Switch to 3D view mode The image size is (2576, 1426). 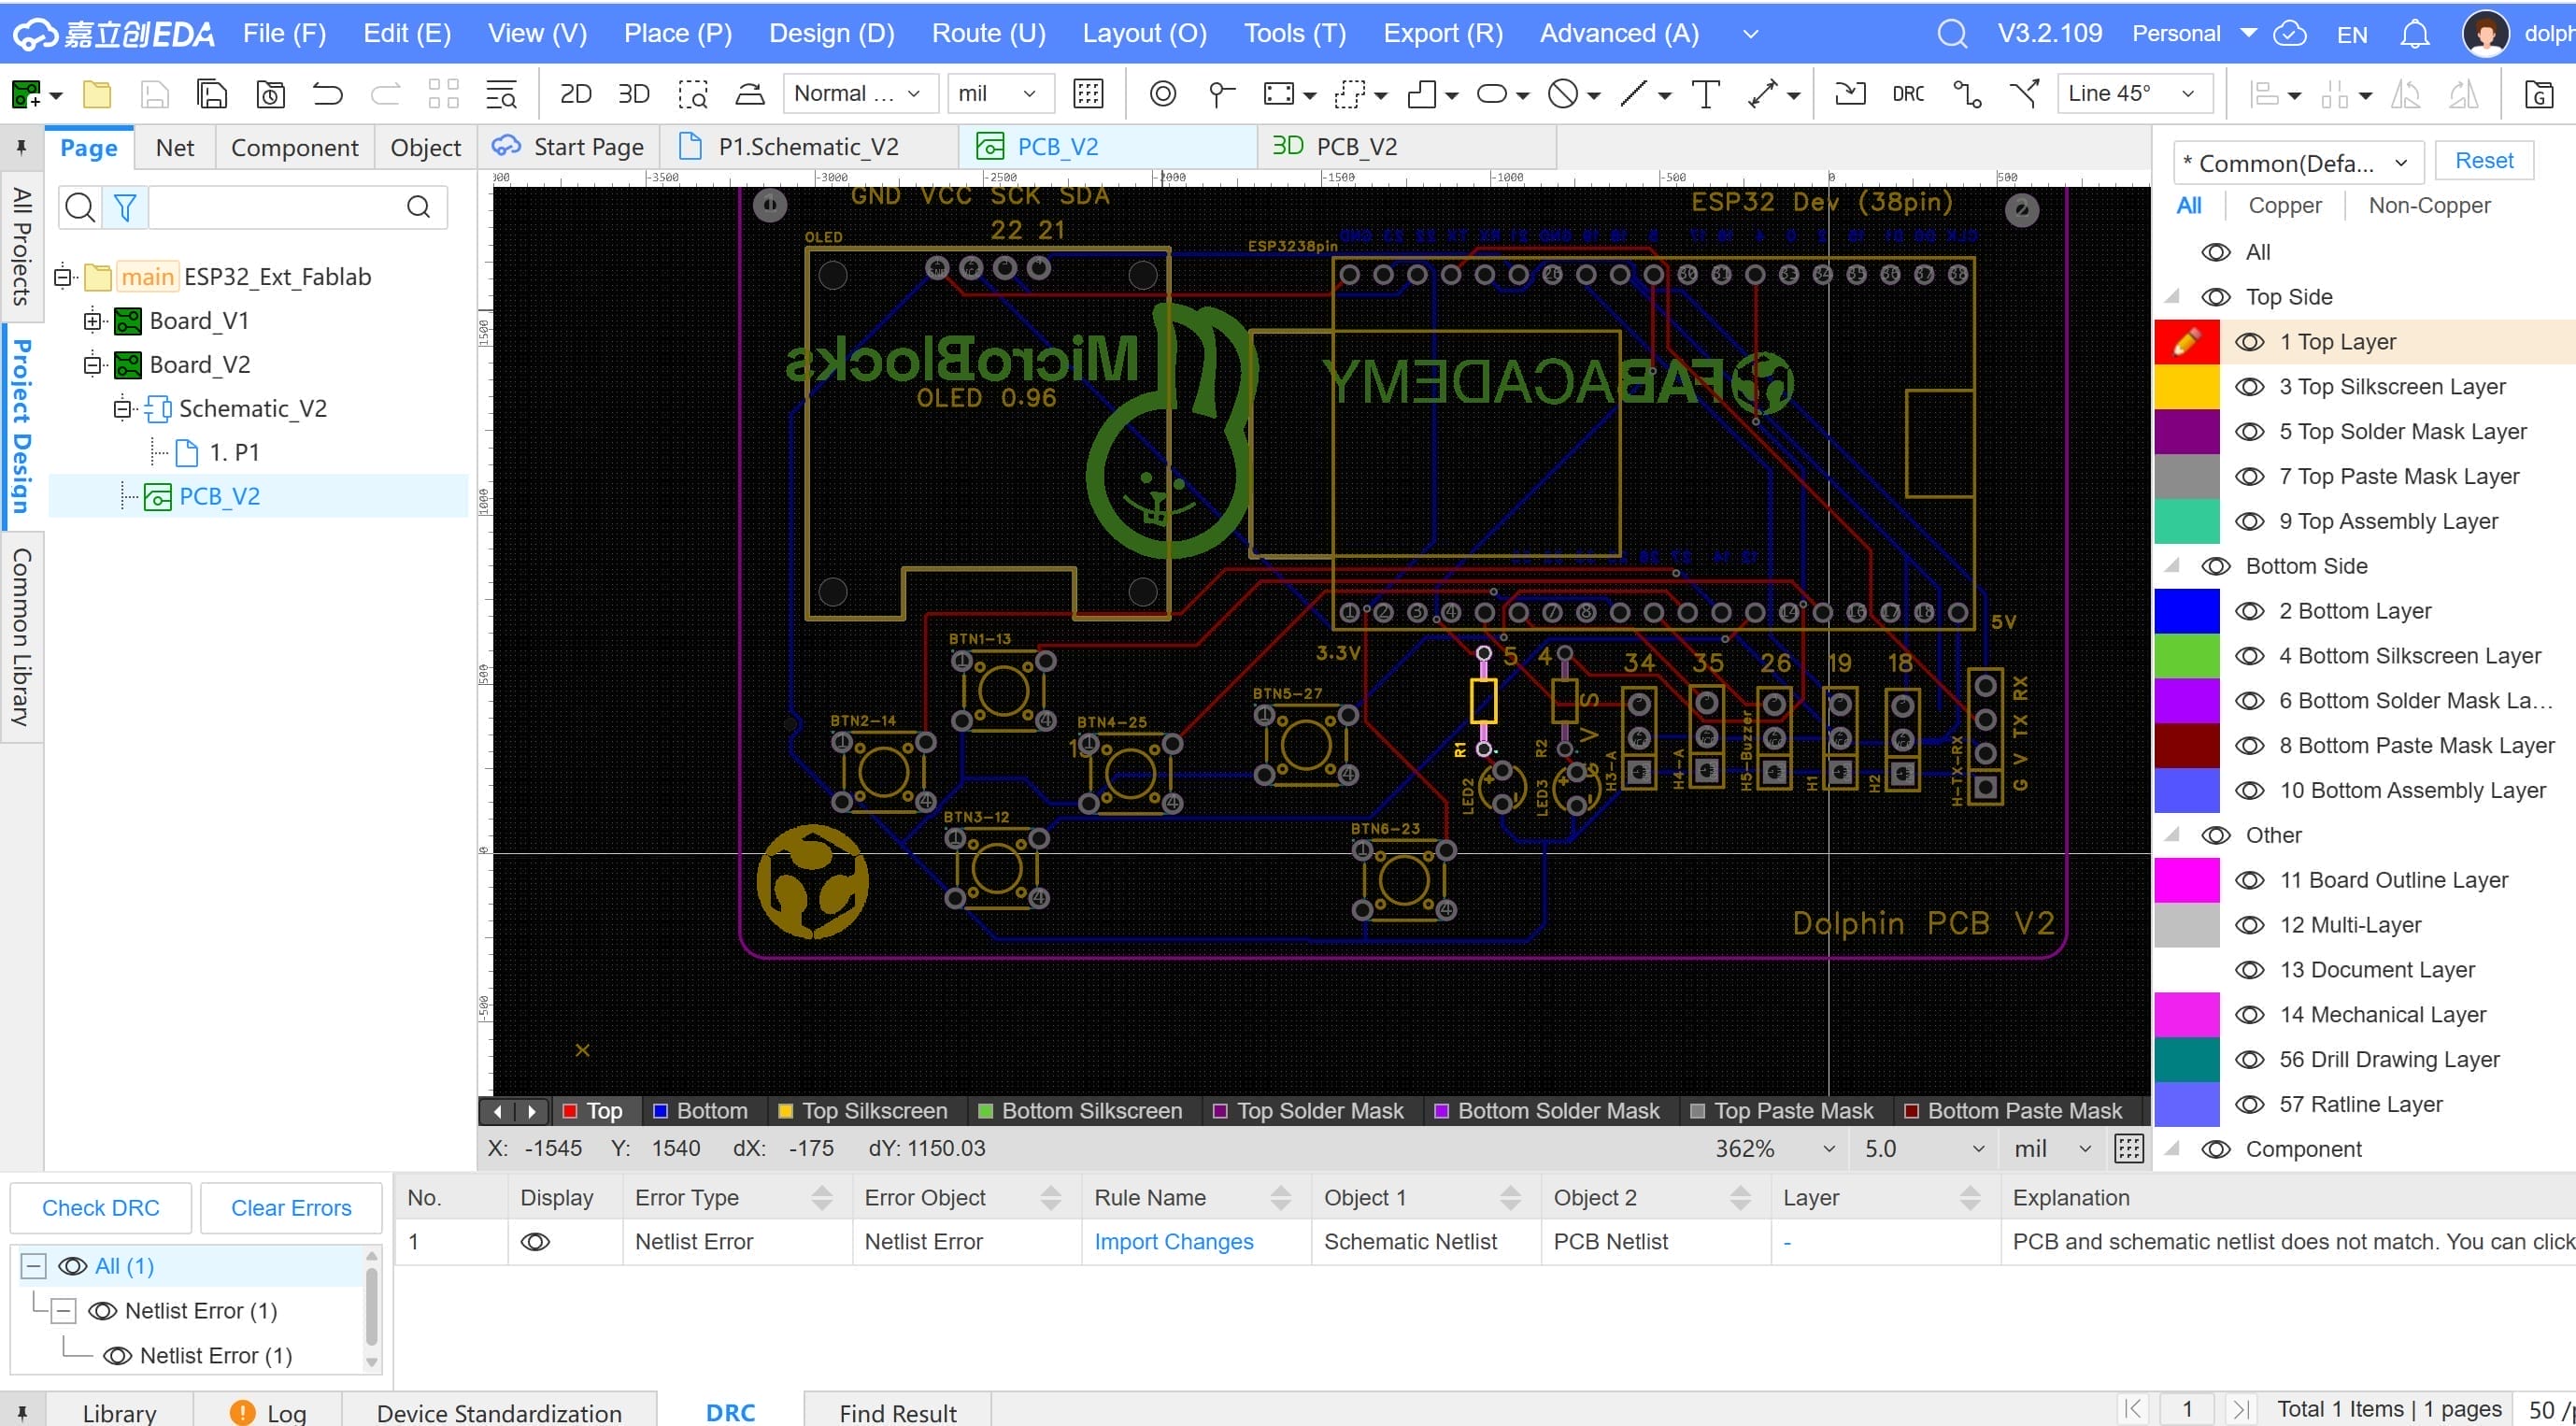[x=633, y=94]
